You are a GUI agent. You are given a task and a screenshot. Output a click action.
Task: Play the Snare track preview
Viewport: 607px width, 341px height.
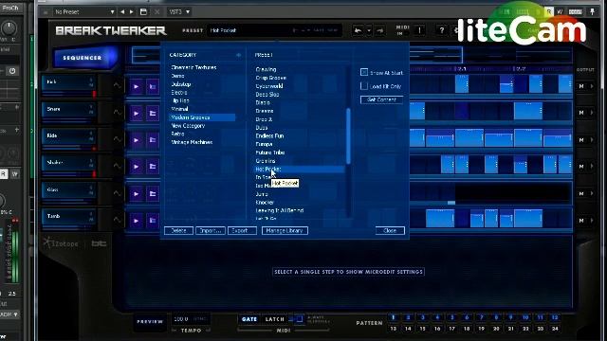point(137,114)
